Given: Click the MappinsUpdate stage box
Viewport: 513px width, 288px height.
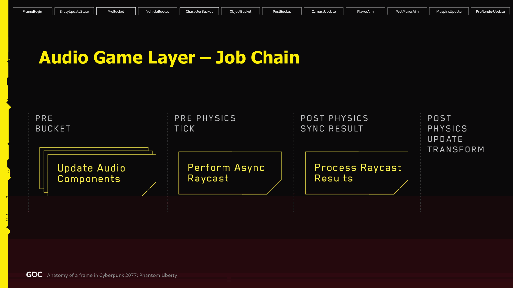Looking at the screenshot, I should 449,12.
